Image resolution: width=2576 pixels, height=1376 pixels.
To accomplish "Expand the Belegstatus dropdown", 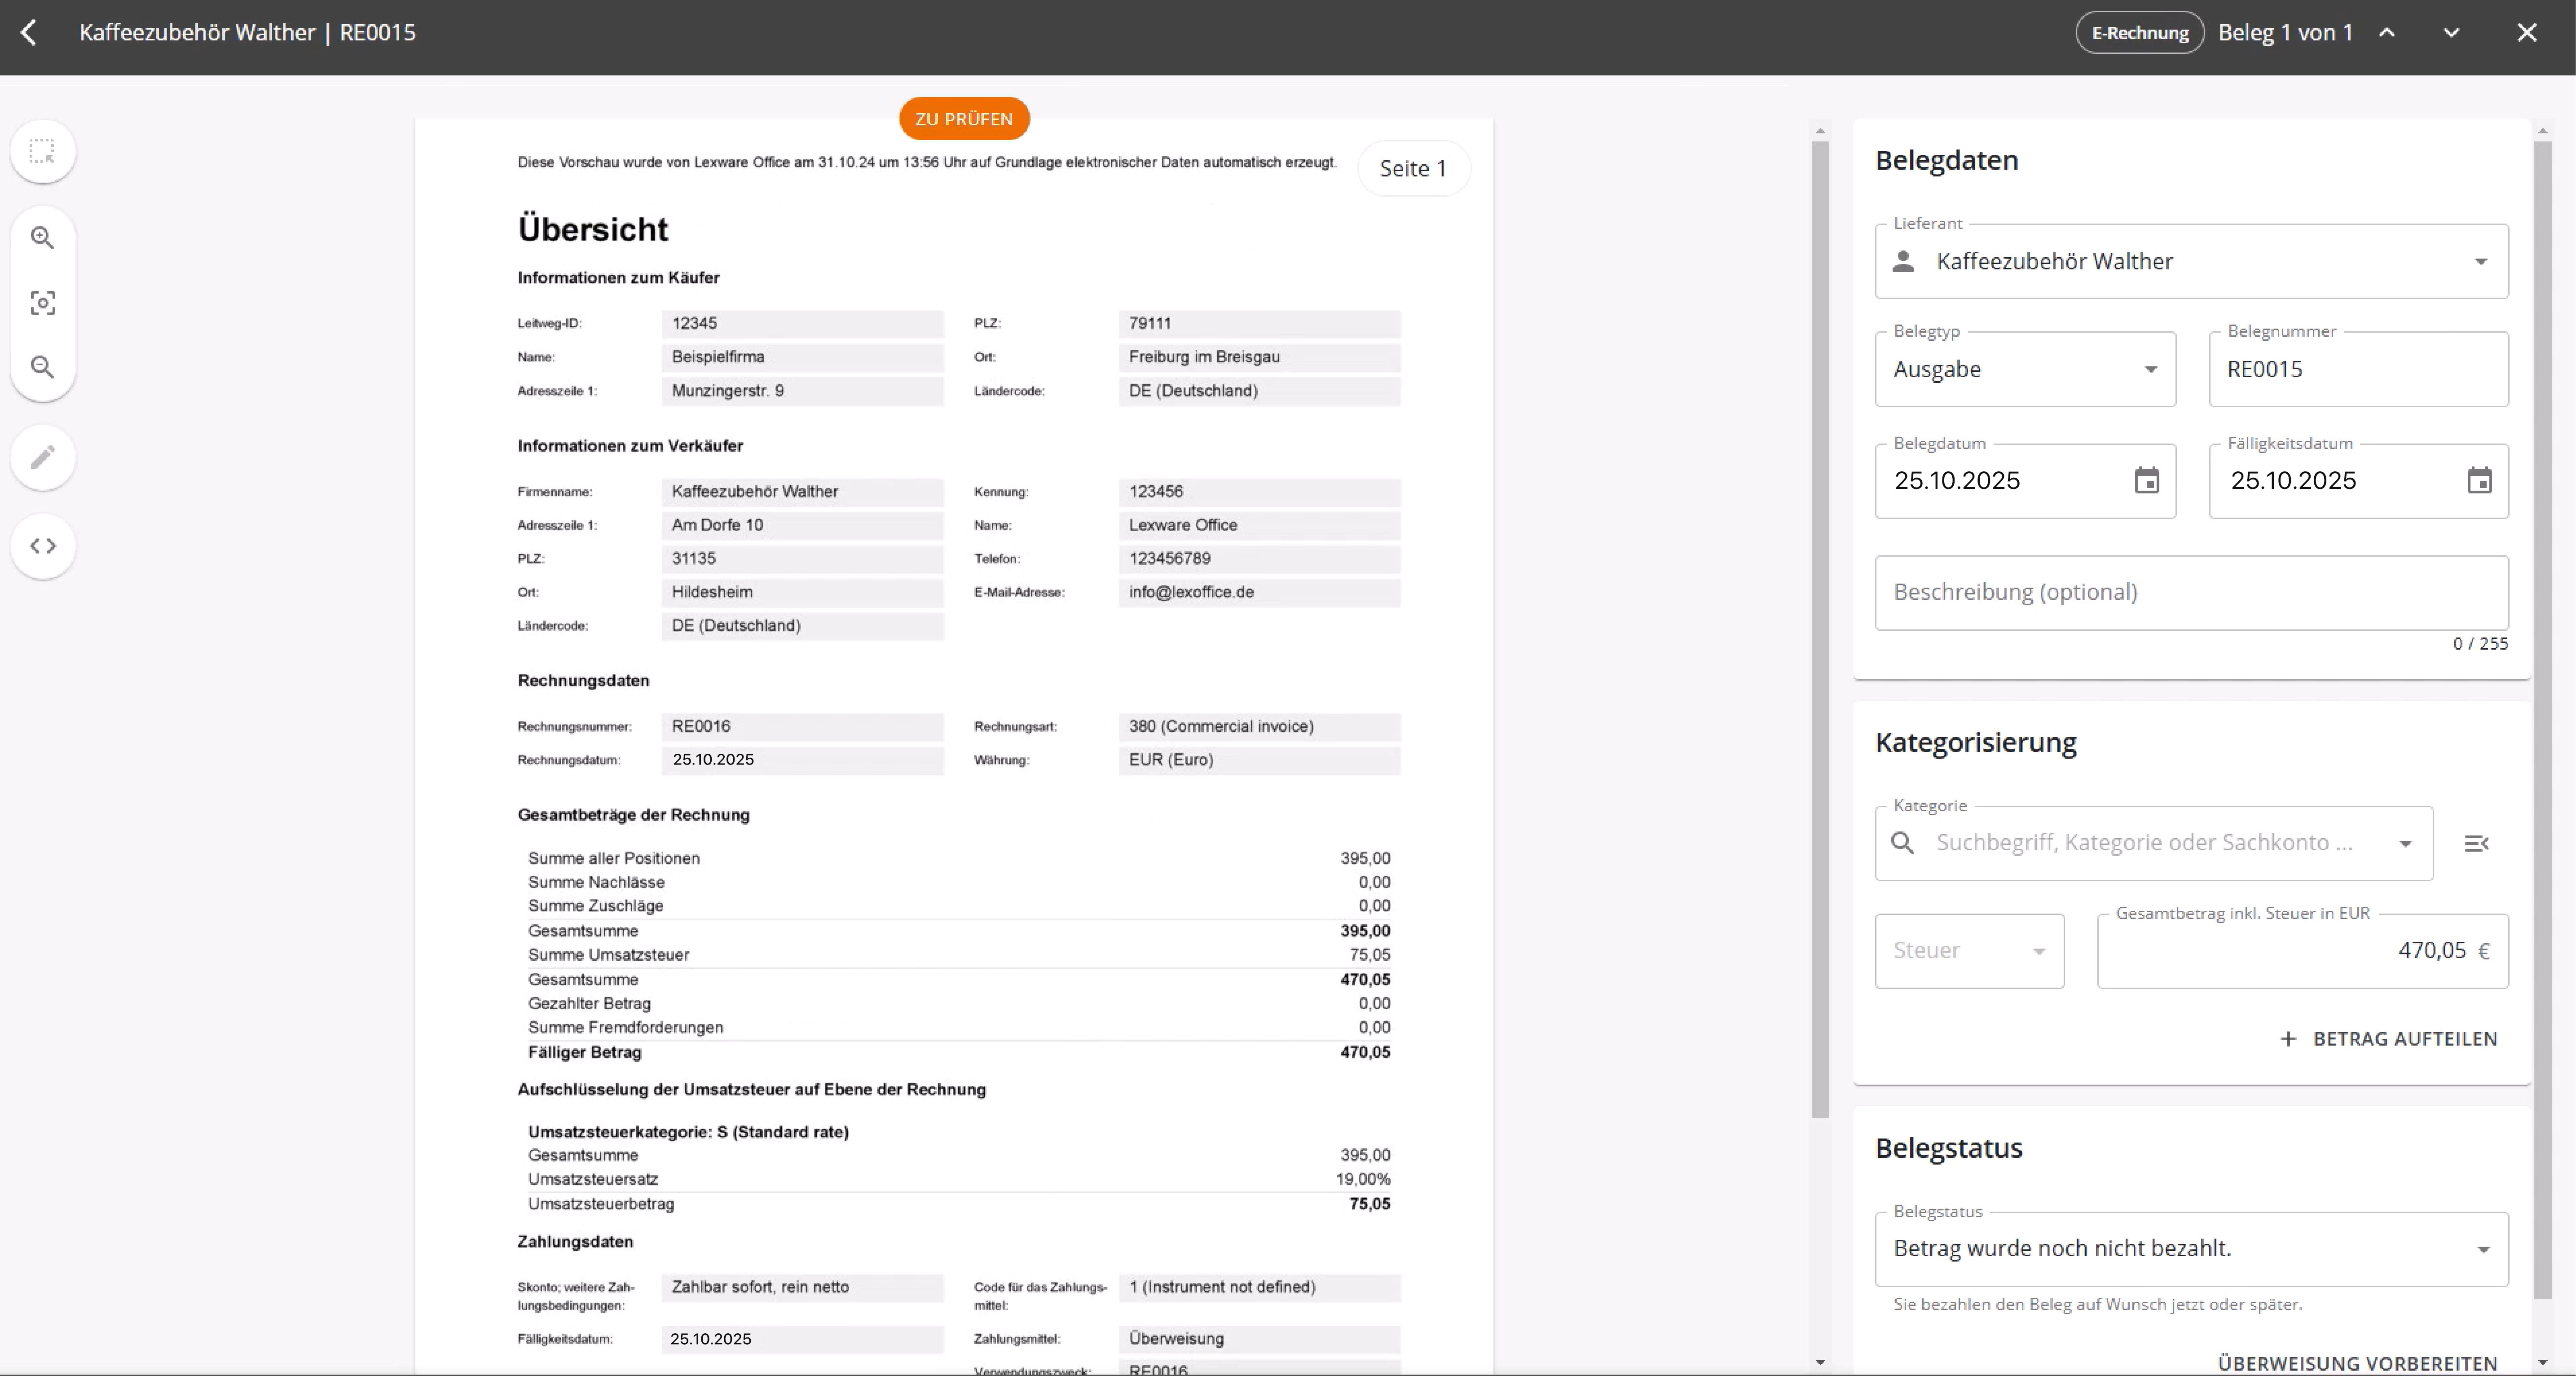I will (x=2482, y=1250).
